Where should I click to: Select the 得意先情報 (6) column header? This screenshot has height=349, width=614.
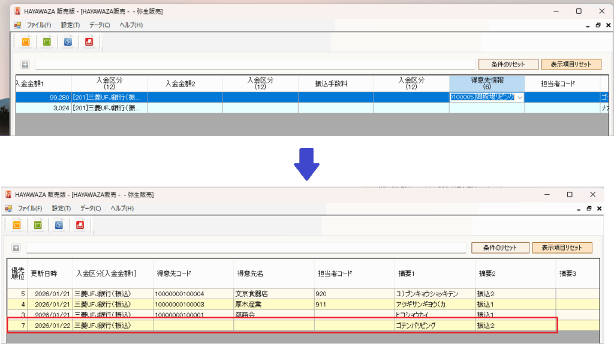486,83
